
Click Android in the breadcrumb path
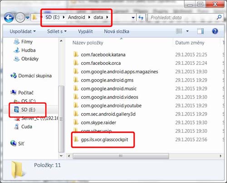(x=77, y=17)
